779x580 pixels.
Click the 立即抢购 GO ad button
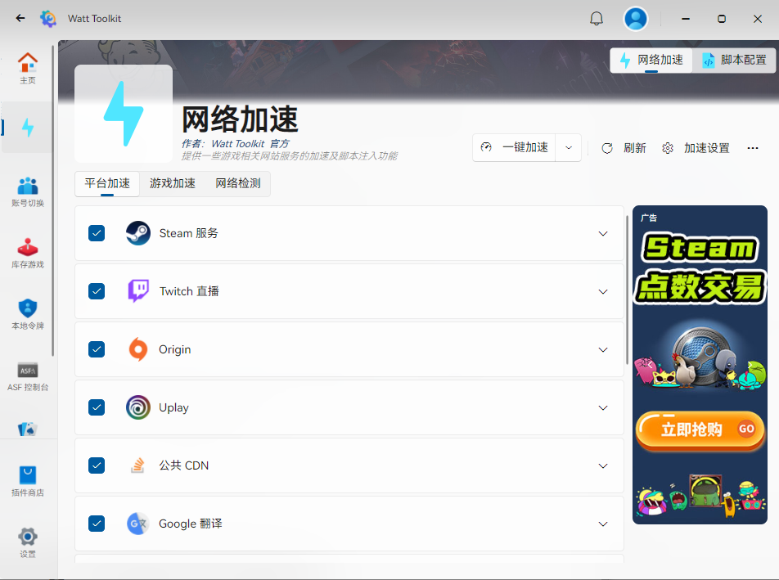[x=700, y=429]
